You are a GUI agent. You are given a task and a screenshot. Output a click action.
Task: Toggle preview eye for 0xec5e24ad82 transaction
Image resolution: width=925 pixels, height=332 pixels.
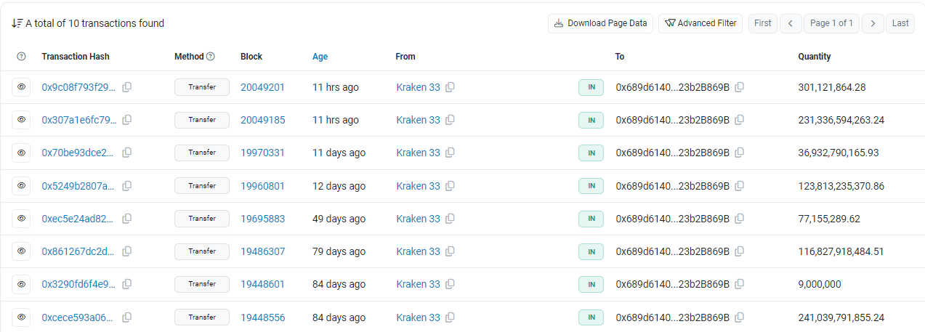(x=21, y=219)
